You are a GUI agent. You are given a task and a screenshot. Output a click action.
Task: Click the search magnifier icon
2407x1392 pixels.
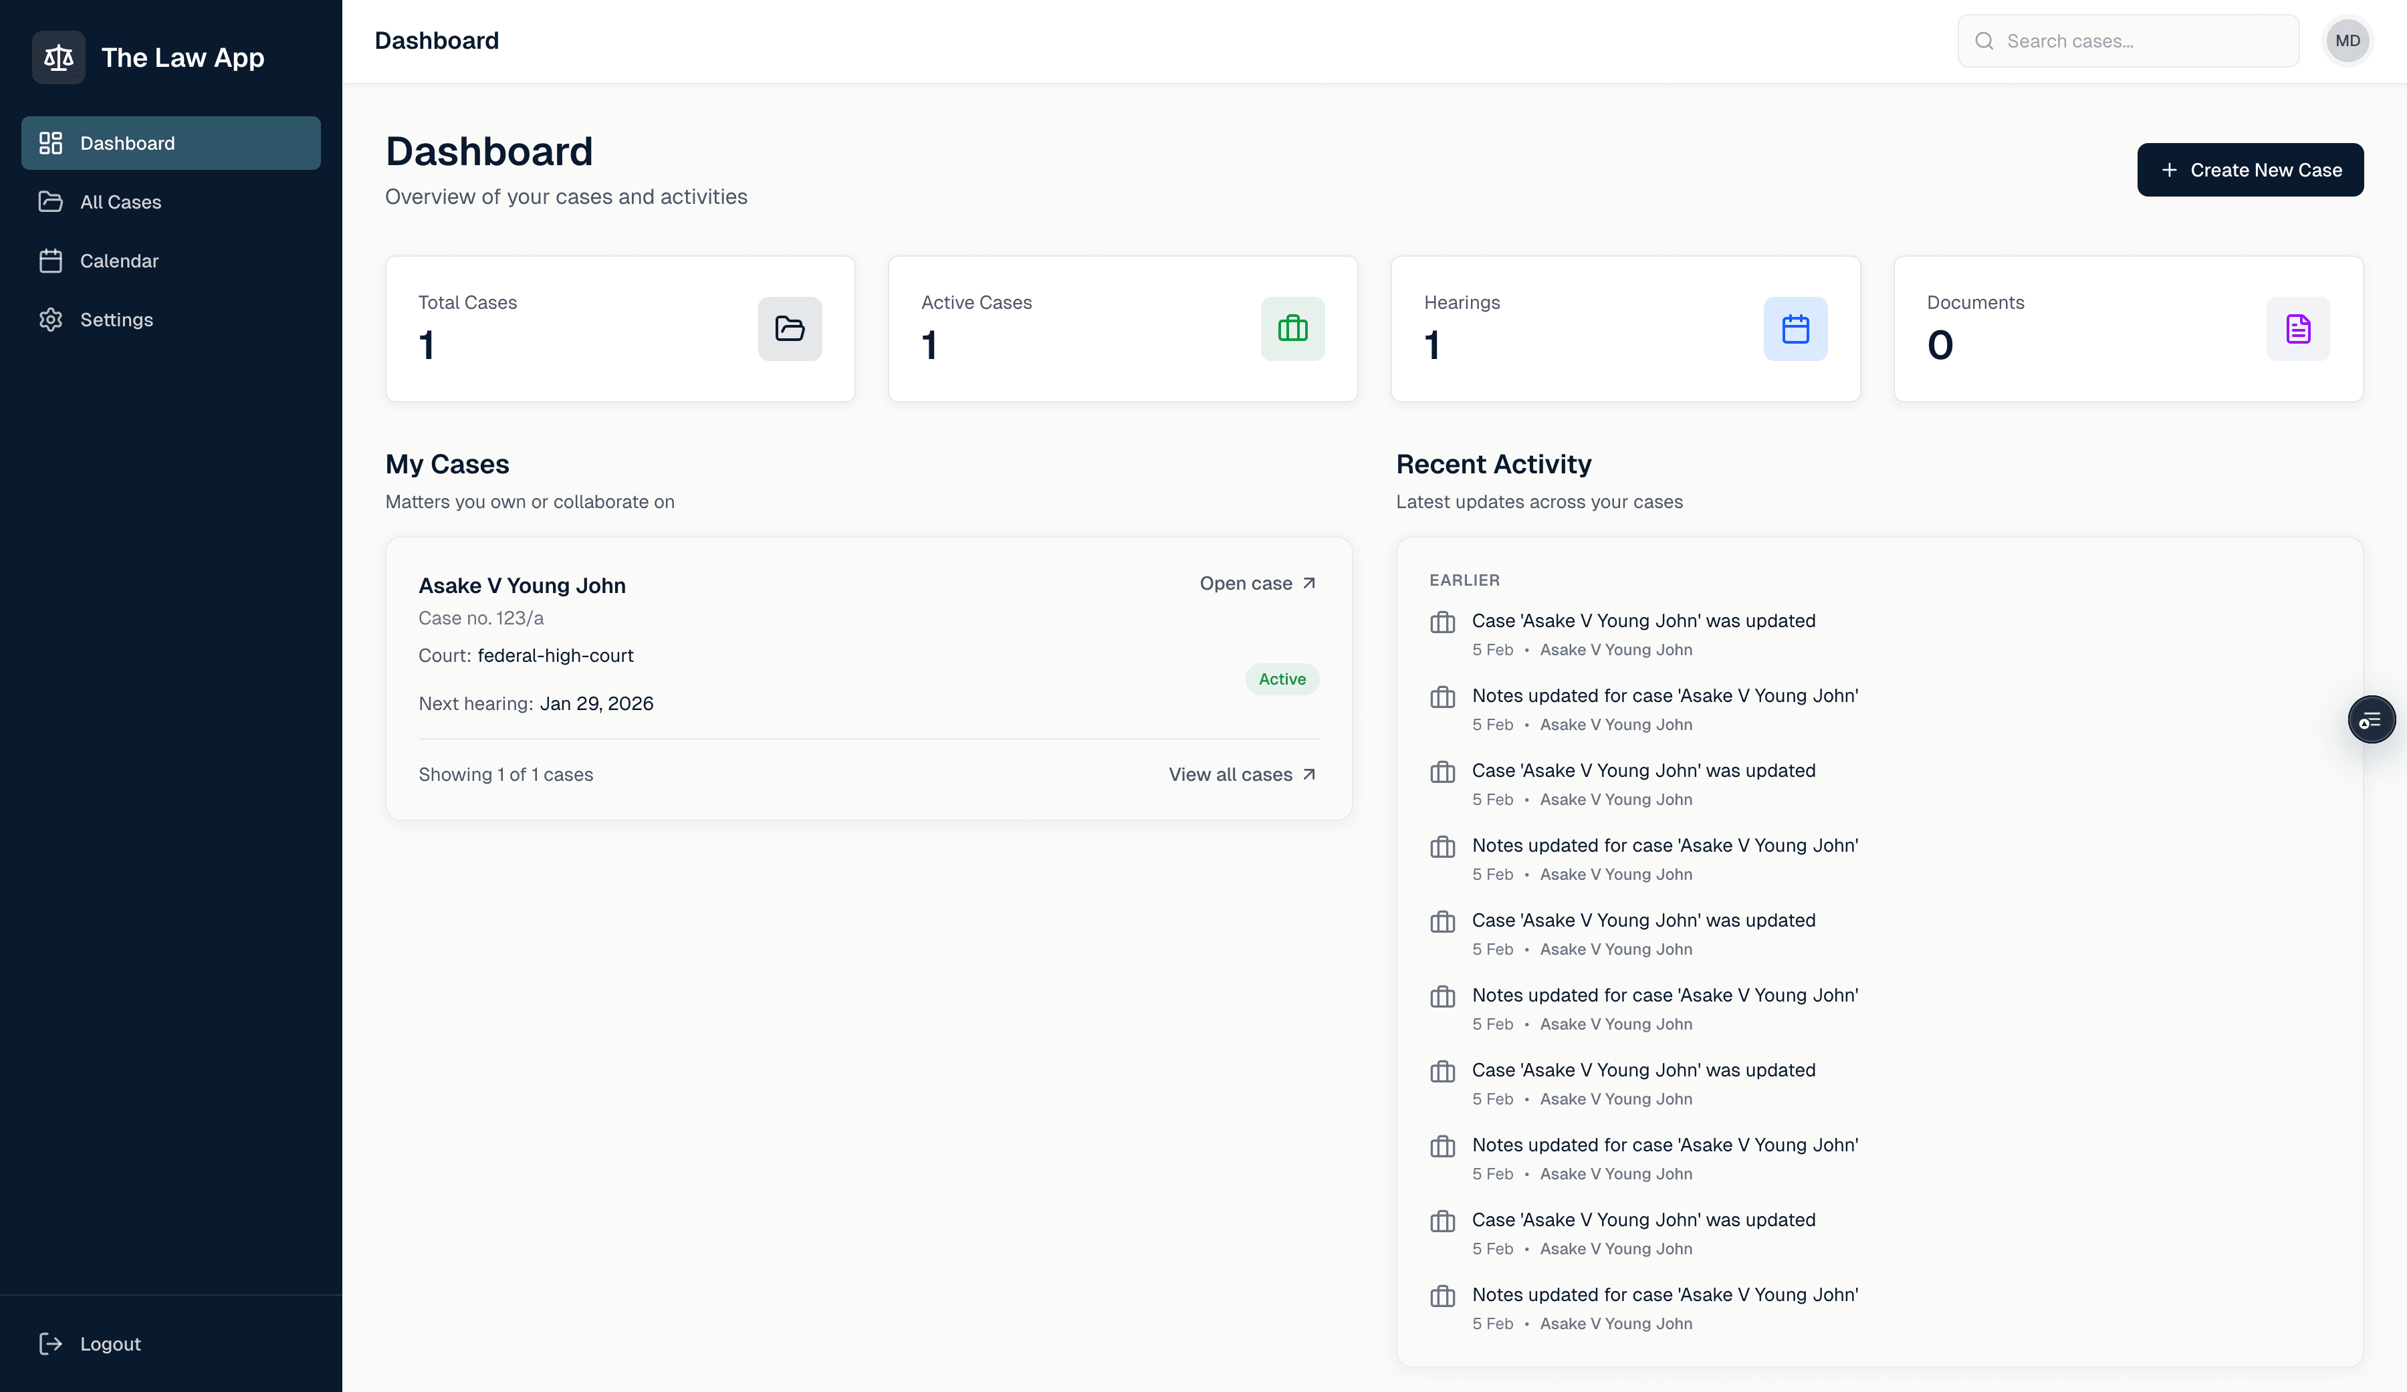[x=1985, y=40]
